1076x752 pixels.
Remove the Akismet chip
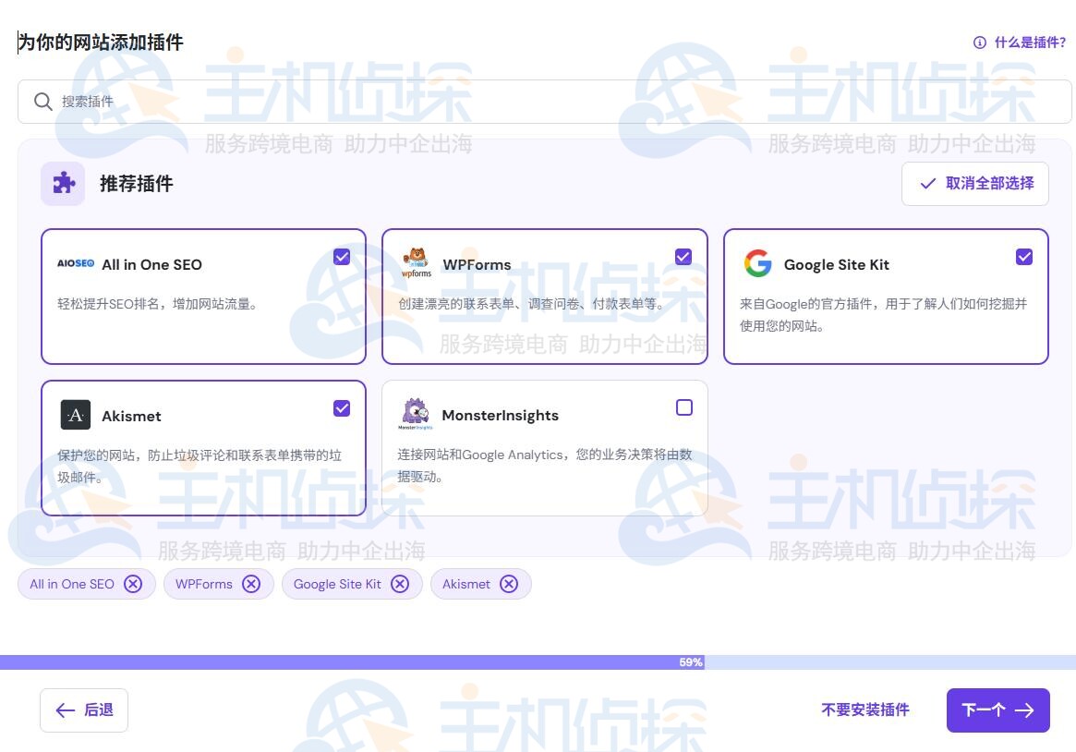click(x=509, y=583)
